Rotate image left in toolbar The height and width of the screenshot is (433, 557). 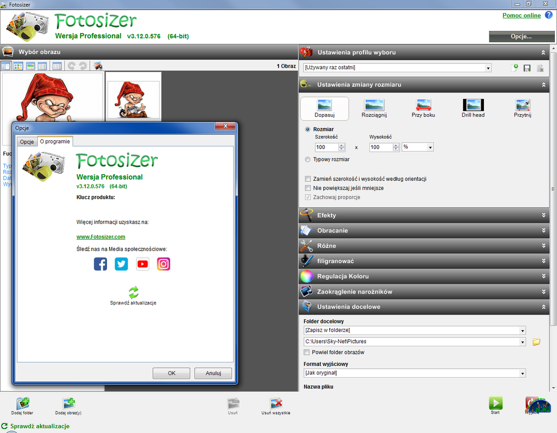coord(71,66)
